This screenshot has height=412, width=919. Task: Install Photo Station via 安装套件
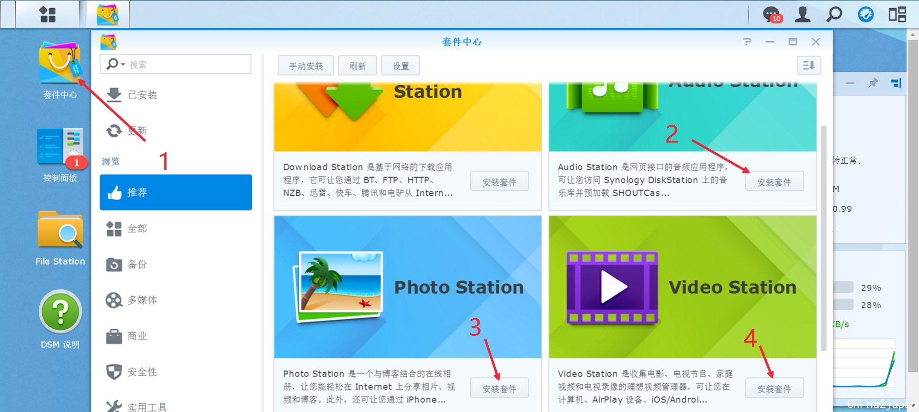(499, 389)
